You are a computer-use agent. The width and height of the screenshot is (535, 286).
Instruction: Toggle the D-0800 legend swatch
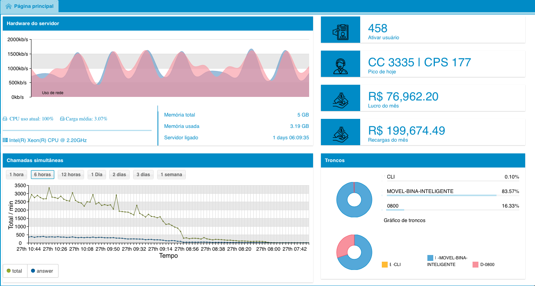click(476, 265)
